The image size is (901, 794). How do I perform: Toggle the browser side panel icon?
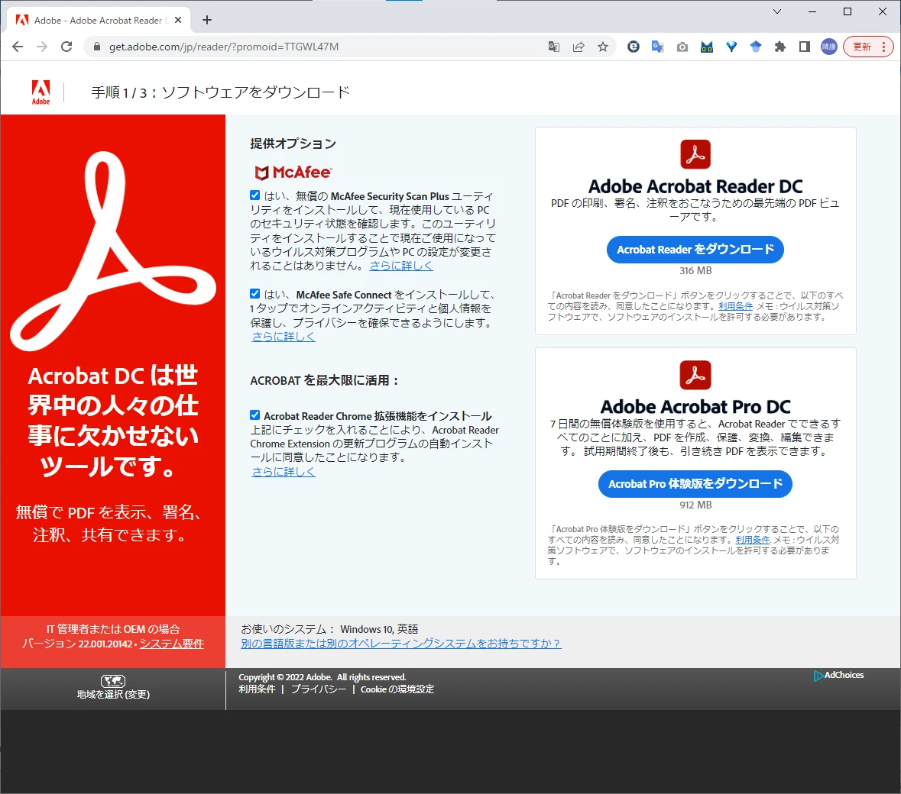pos(805,47)
